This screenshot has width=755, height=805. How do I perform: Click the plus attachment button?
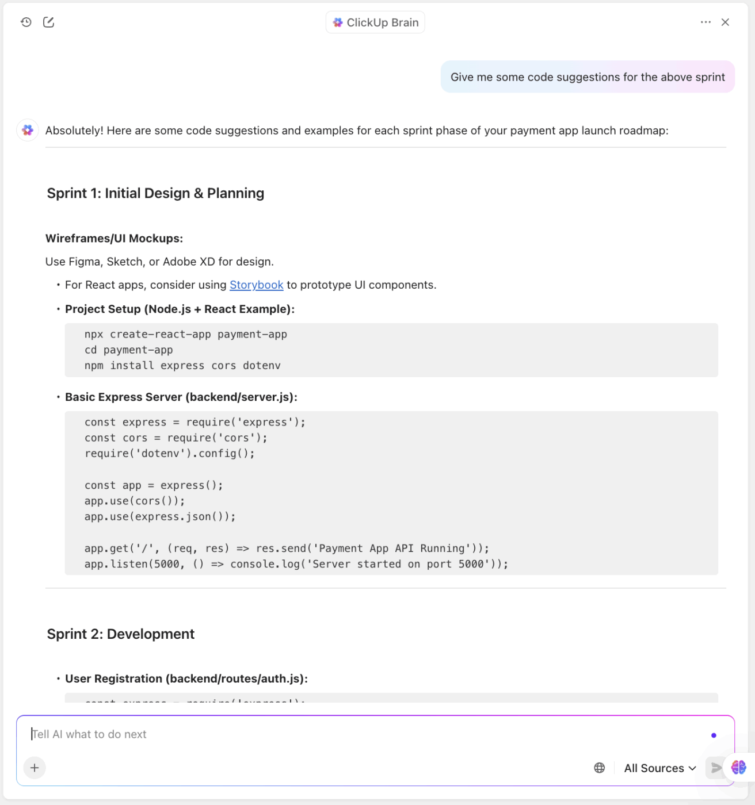coord(35,768)
